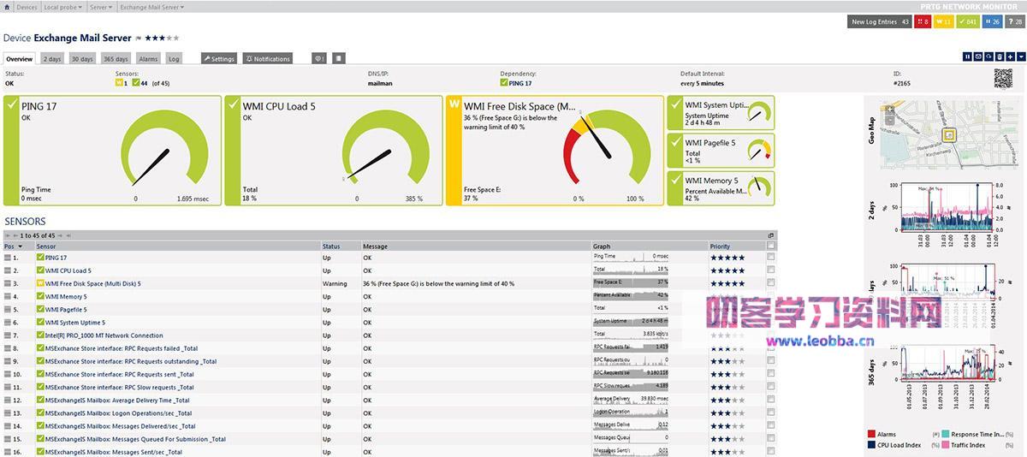1027x457 pixels.
Task: Tick the checkbox for Intel PRO_1000 network row
Action: pyautogui.click(x=771, y=335)
